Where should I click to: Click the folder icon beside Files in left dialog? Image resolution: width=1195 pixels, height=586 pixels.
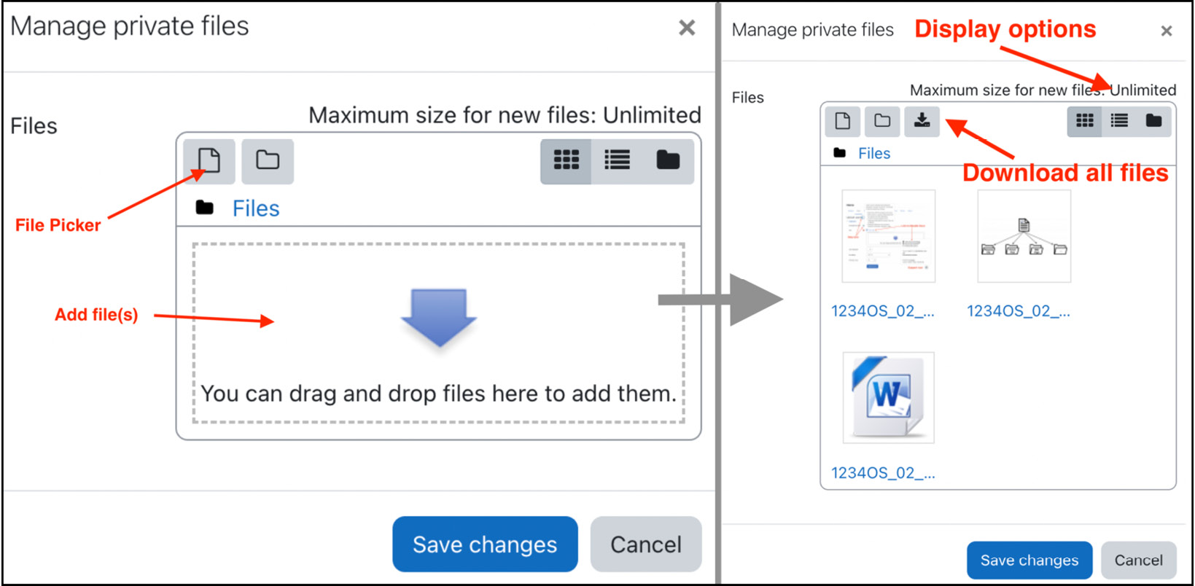[x=205, y=208]
